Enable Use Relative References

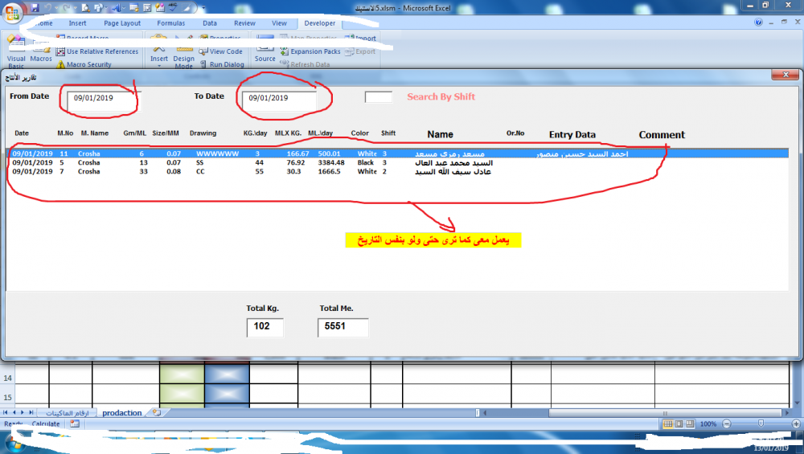coord(97,51)
